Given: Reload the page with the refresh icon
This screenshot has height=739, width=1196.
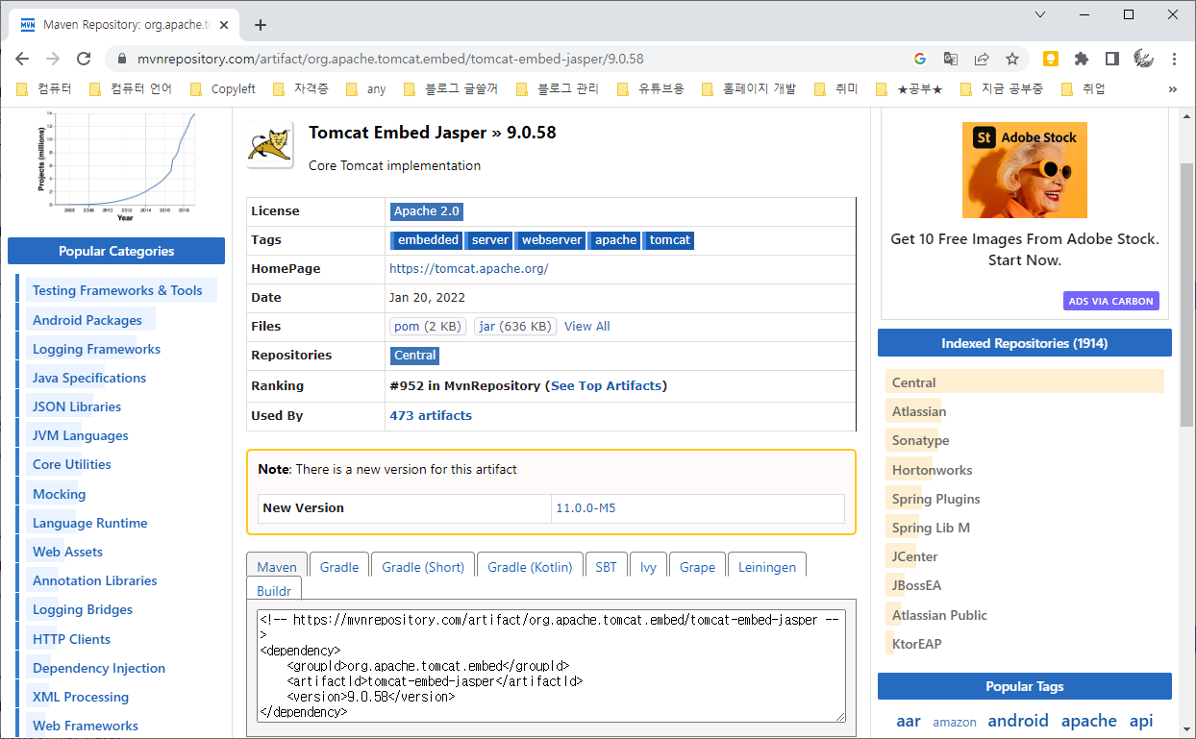Looking at the screenshot, I should [x=84, y=59].
